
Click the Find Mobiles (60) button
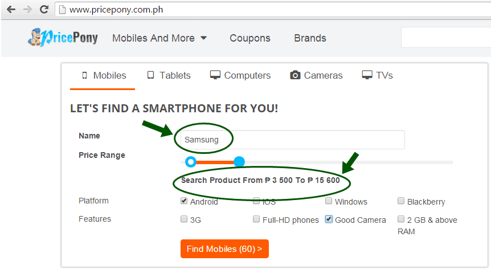(x=224, y=249)
